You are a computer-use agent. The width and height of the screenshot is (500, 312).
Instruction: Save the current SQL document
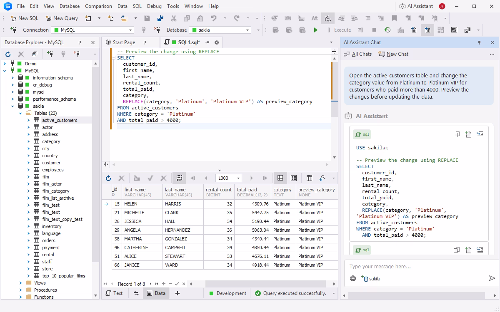coord(147,18)
